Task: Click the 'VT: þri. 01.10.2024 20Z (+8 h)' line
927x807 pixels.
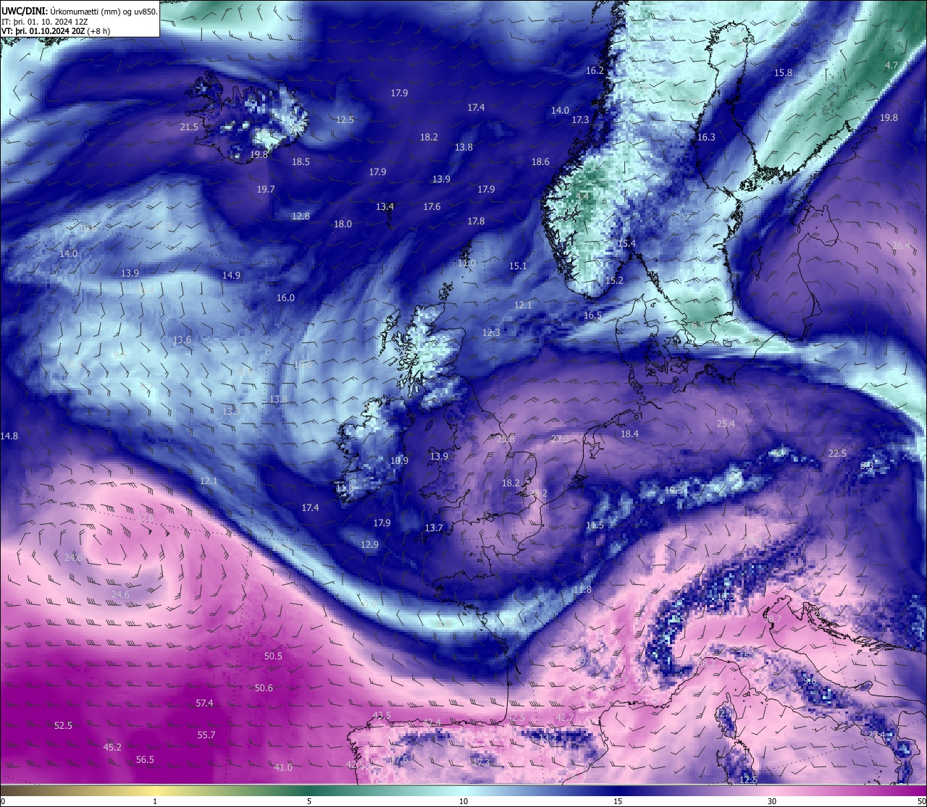Action: pyautogui.click(x=56, y=31)
